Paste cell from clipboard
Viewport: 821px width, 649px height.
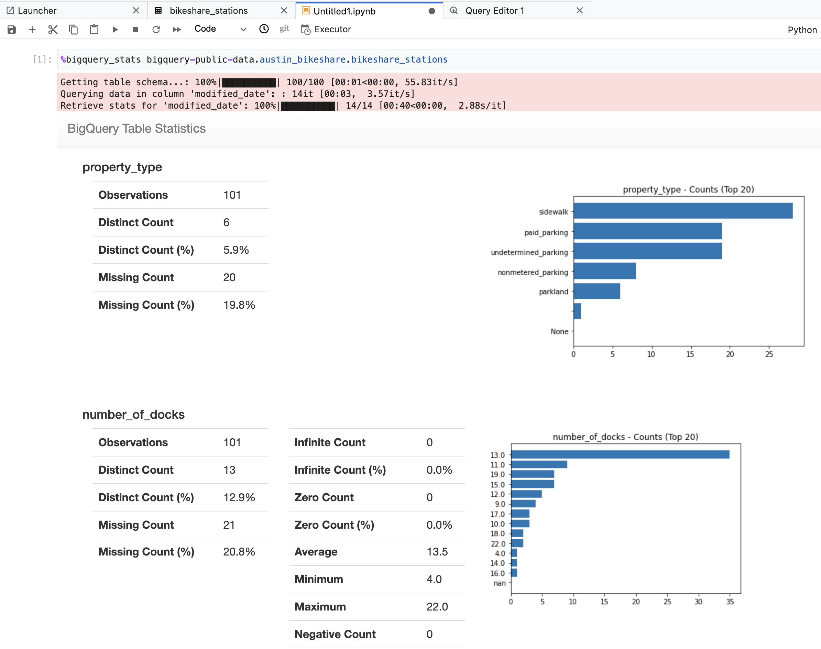click(94, 29)
